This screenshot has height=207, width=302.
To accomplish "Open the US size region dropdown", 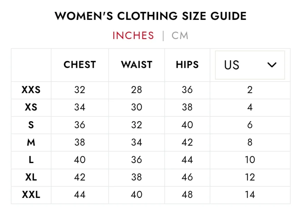I will [250, 65].
